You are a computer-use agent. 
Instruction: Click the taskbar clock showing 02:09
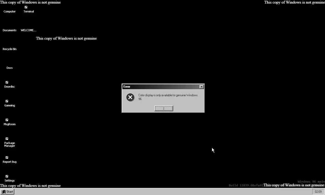pyautogui.click(x=318, y=192)
